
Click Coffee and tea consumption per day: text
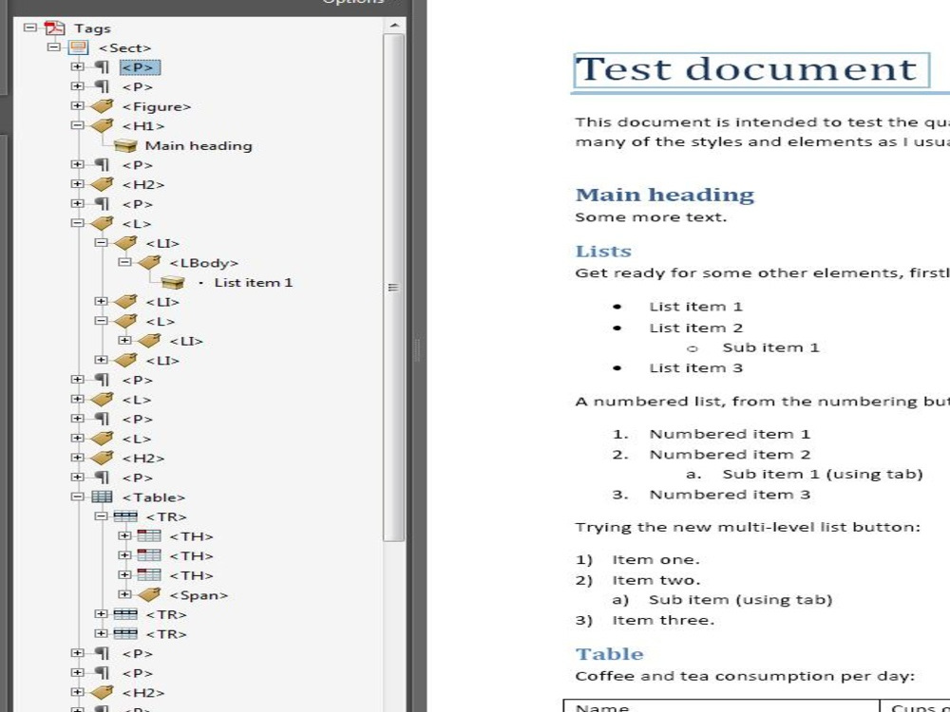coord(745,676)
